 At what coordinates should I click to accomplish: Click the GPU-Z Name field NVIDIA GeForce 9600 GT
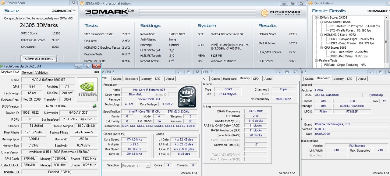48,80
